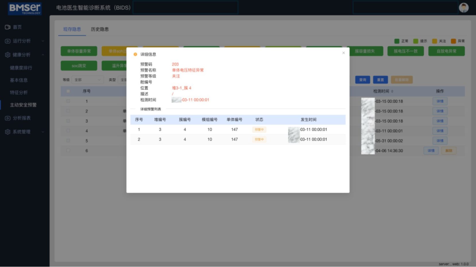The width and height of the screenshot is (476, 267).
Task: Click the green 正常 legend swatch
Action: click(397, 41)
